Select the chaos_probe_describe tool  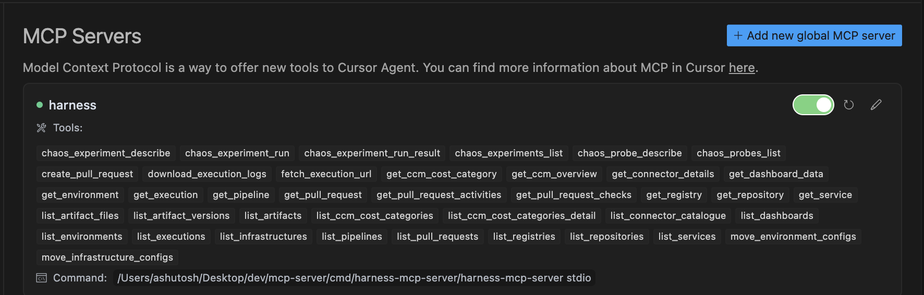tap(630, 153)
